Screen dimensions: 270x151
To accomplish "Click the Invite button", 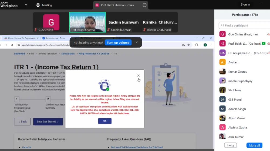I will [230, 145].
